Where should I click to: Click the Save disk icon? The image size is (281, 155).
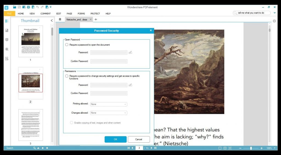[19, 7]
